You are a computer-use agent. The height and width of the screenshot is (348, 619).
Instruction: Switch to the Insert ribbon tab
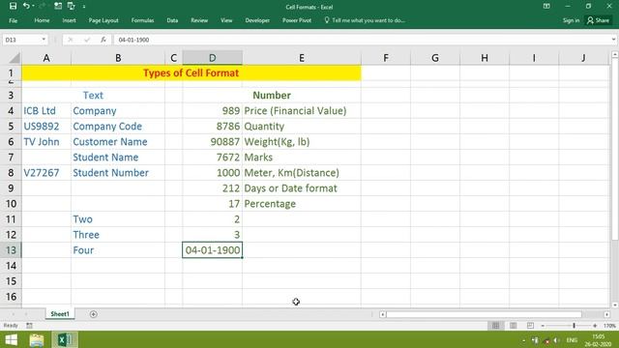[69, 20]
